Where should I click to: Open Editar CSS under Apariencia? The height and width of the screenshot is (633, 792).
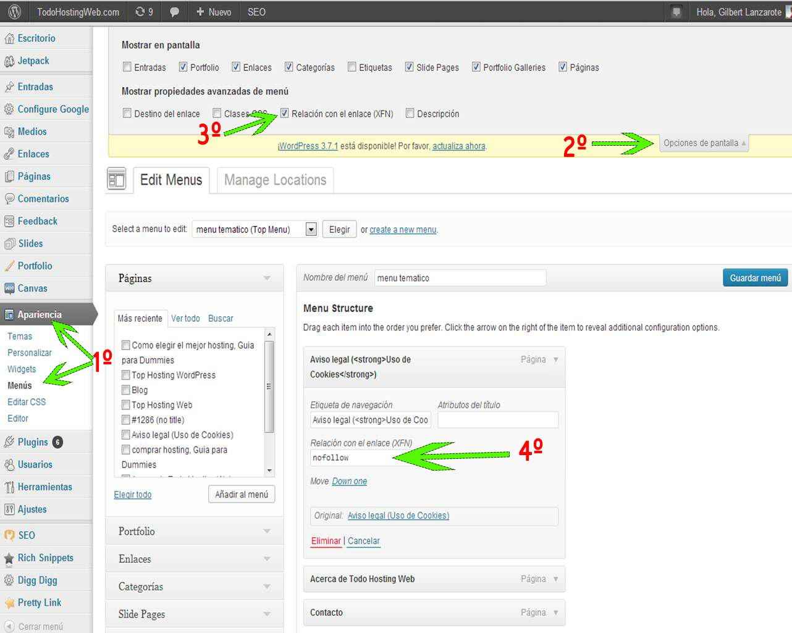[27, 402]
